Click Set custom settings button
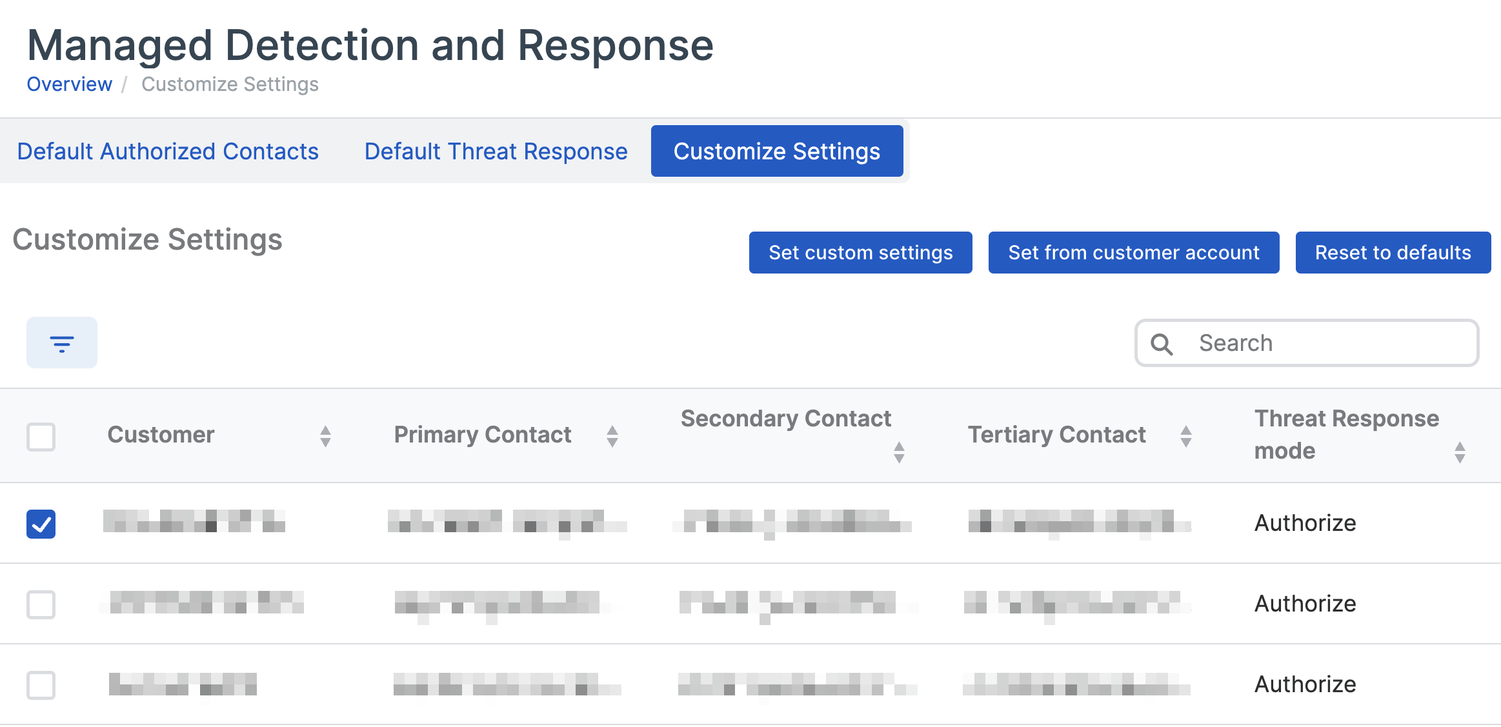Screen dimensions: 1501x727 point(860,252)
